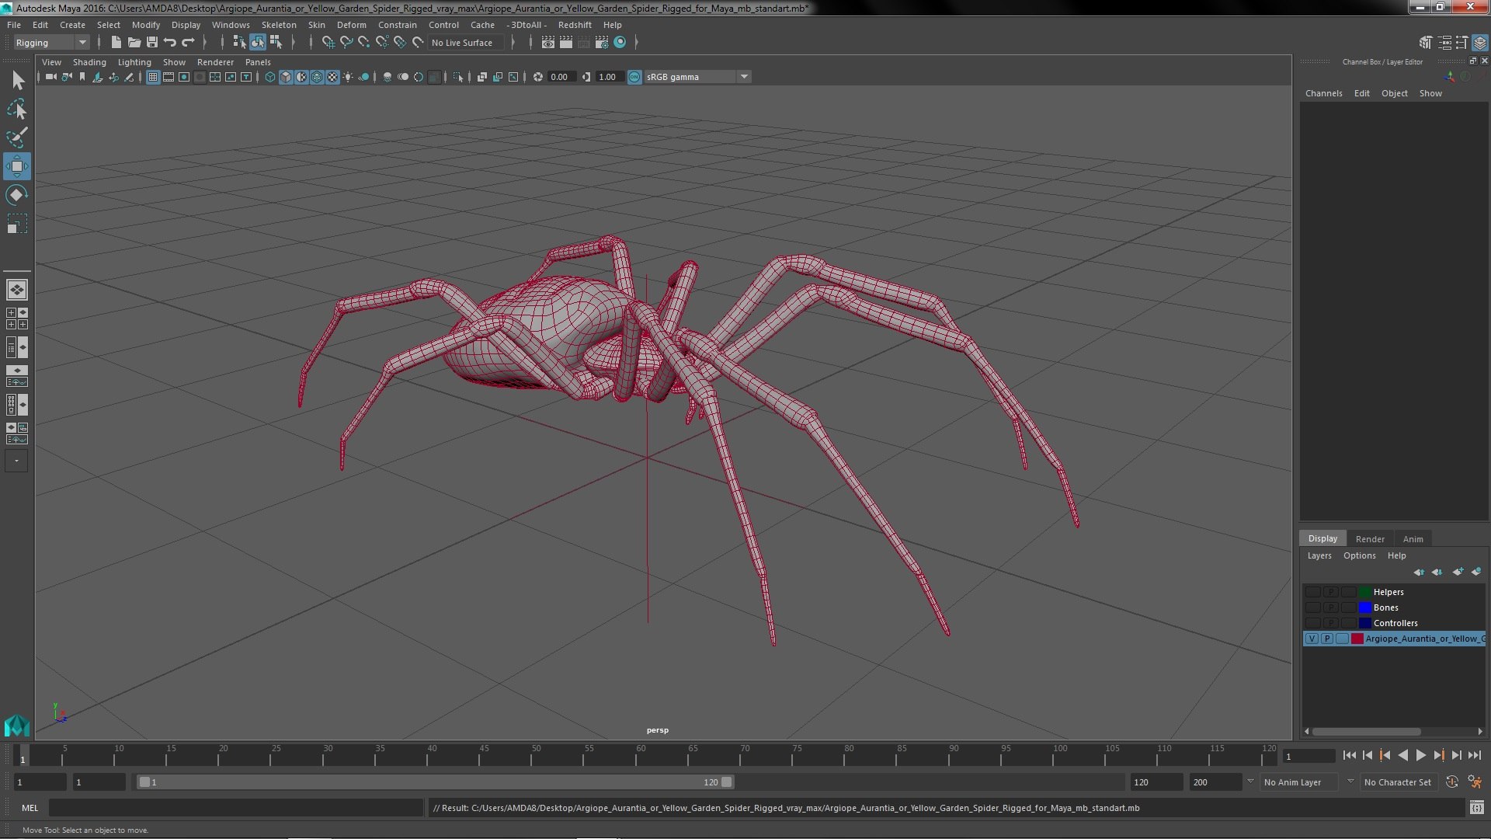
Task: Toggle film gate display
Action: [169, 77]
